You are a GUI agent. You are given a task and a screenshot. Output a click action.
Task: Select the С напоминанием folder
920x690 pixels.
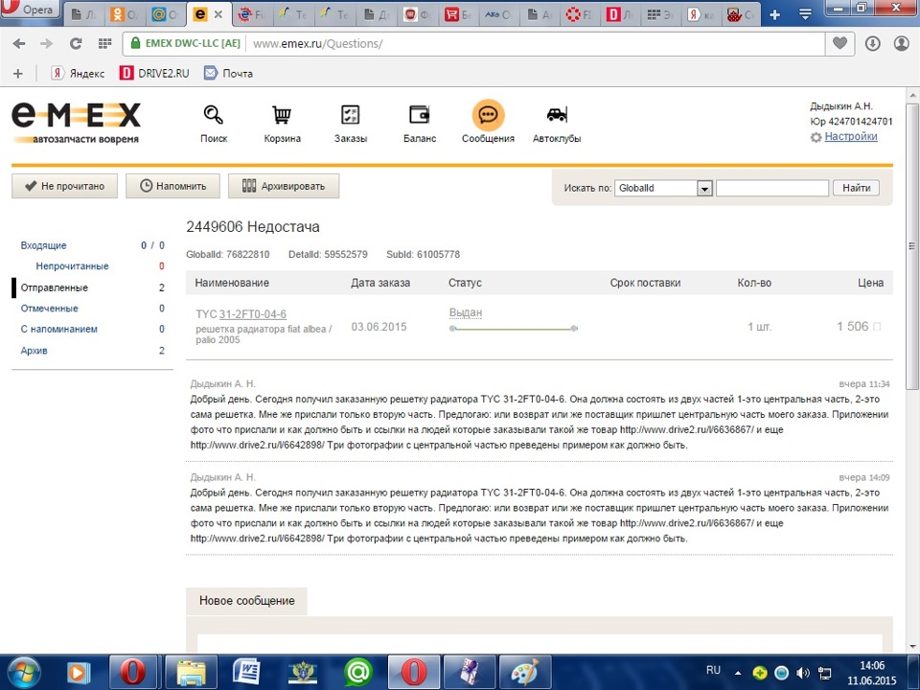coord(59,329)
